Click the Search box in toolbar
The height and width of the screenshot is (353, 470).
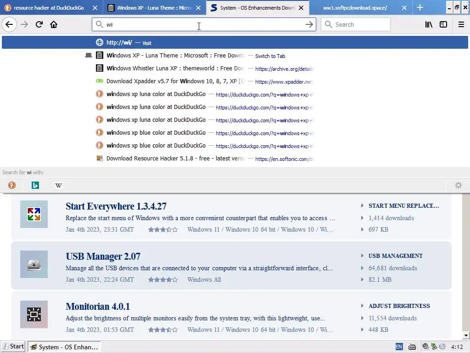pos(356,24)
